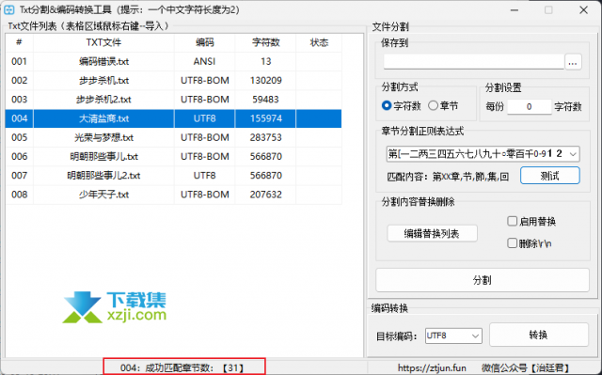602x375 pixels.
Task: Open the 编辑替换列表 button
Action: pyautogui.click(x=432, y=233)
